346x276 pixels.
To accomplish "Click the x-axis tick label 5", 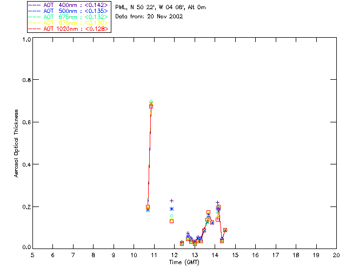I will 32,255.
